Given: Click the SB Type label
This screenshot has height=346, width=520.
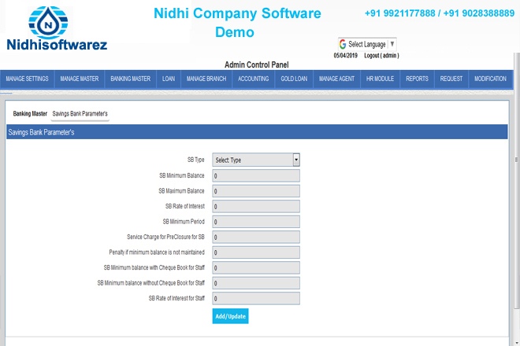Looking at the screenshot, I should point(195,160).
